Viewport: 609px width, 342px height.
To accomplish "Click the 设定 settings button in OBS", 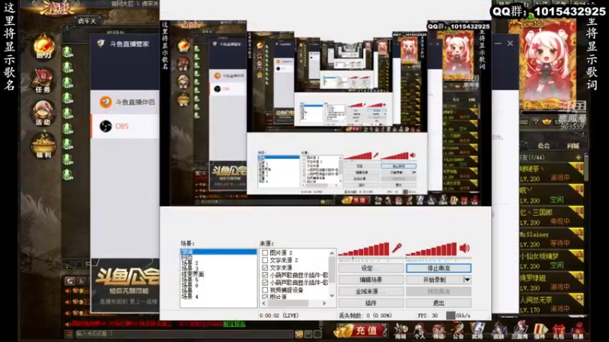I will [371, 268].
